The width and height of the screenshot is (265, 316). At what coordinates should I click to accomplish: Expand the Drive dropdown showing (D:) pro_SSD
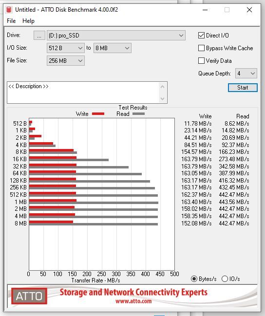[x=116, y=36]
